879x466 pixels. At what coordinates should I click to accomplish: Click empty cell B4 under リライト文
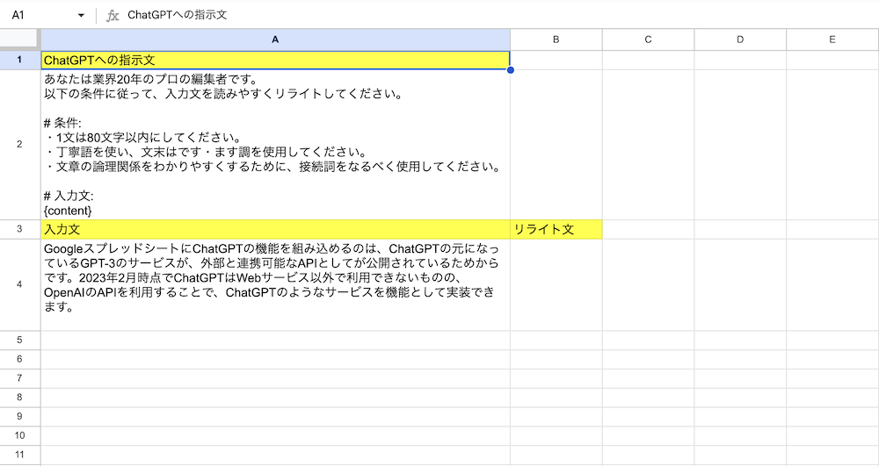[x=556, y=284]
